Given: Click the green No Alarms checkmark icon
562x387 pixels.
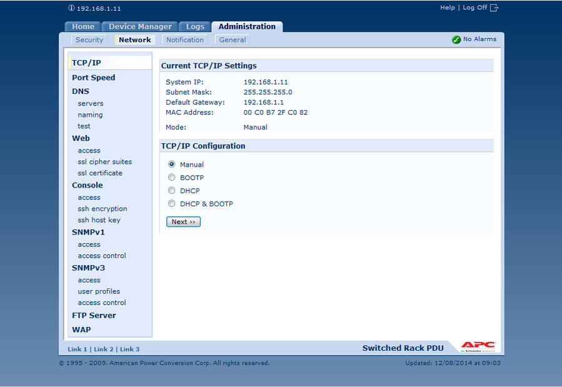Looking at the screenshot, I should click(456, 39).
